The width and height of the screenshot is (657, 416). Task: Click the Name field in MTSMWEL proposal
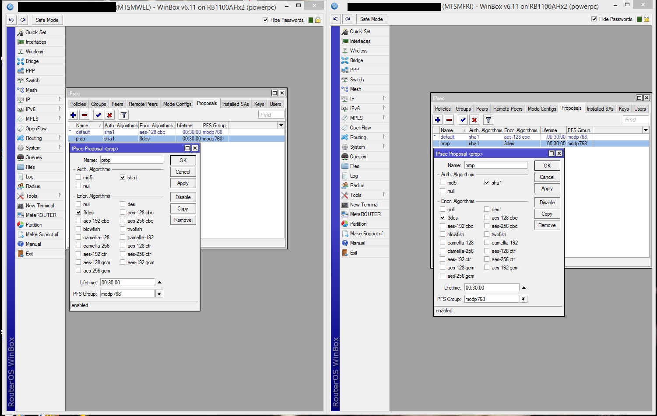click(x=132, y=160)
